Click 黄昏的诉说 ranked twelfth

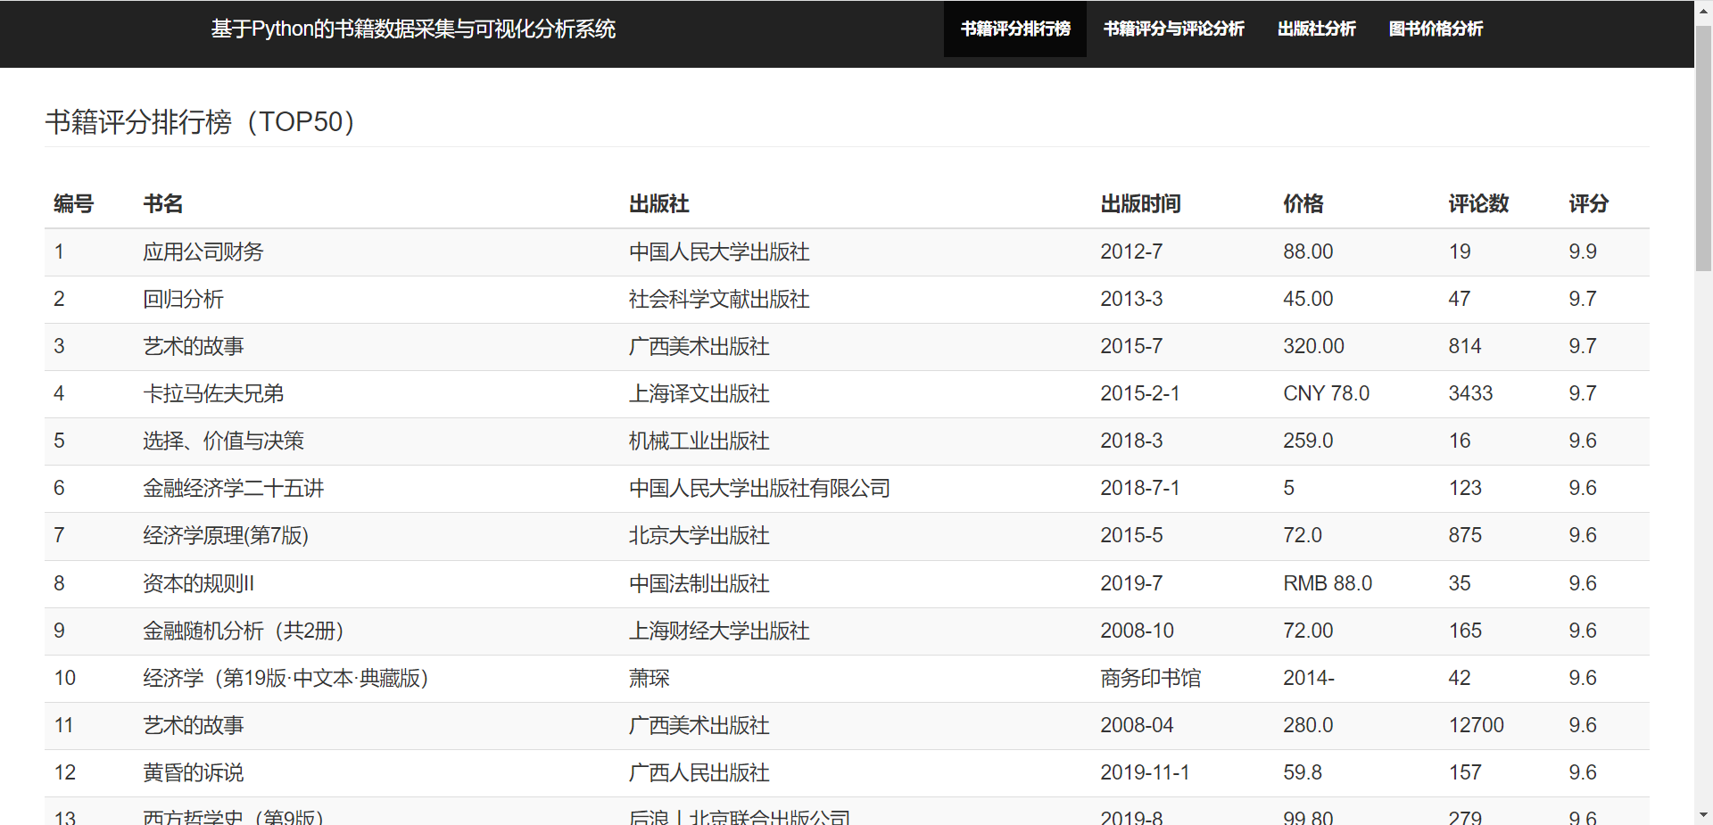193,772
